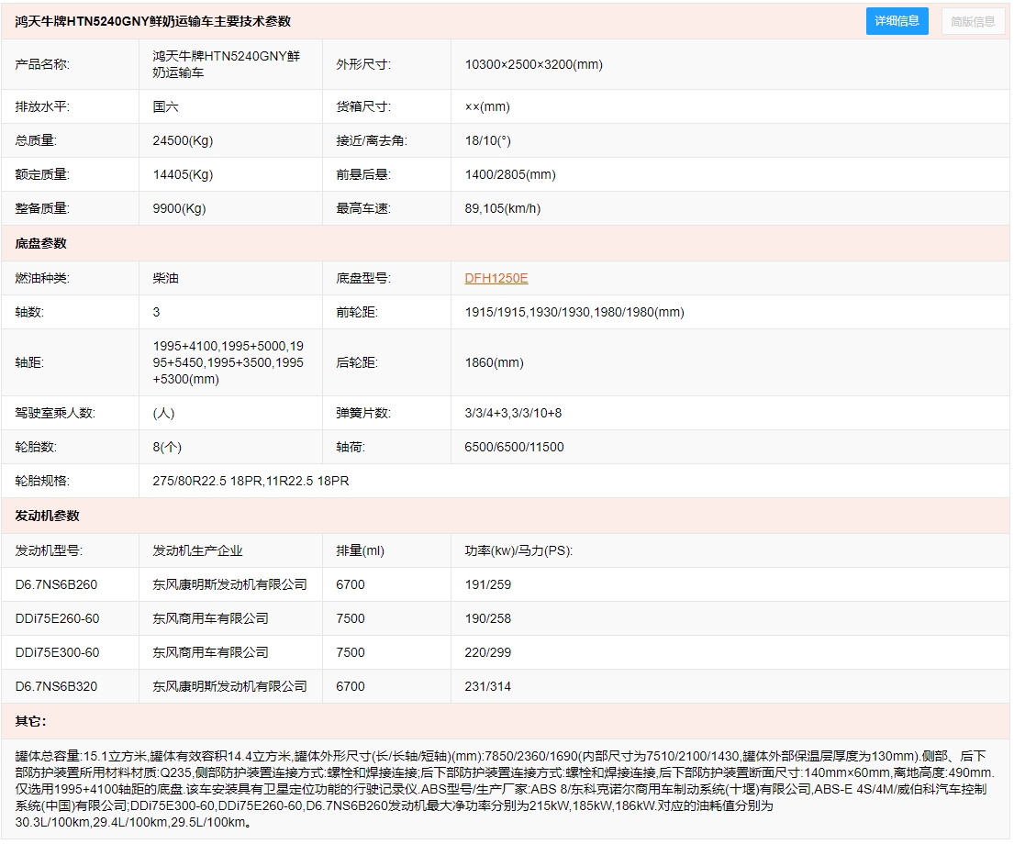The image size is (1014, 844).
Task: Select engine model DDi75E300-60
Action: (58, 652)
